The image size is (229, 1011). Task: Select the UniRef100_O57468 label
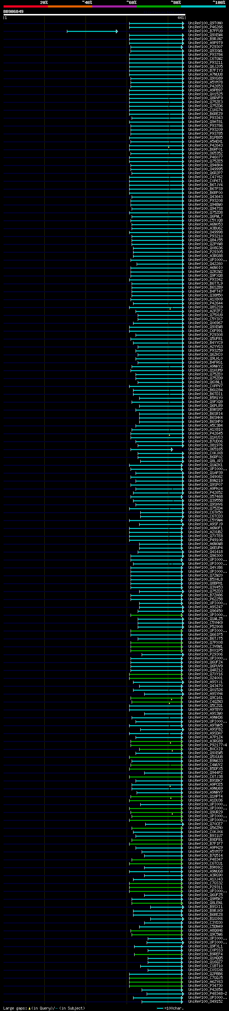[x=205, y=496]
